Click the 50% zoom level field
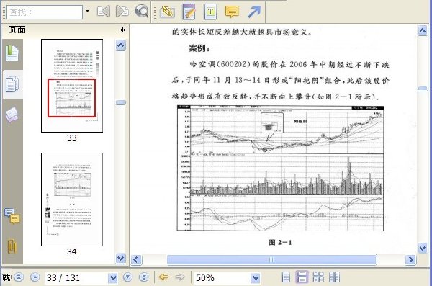Image resolution: width=432 pixels, height=286 pixels. pyautogui.click(x=222, y=278)
